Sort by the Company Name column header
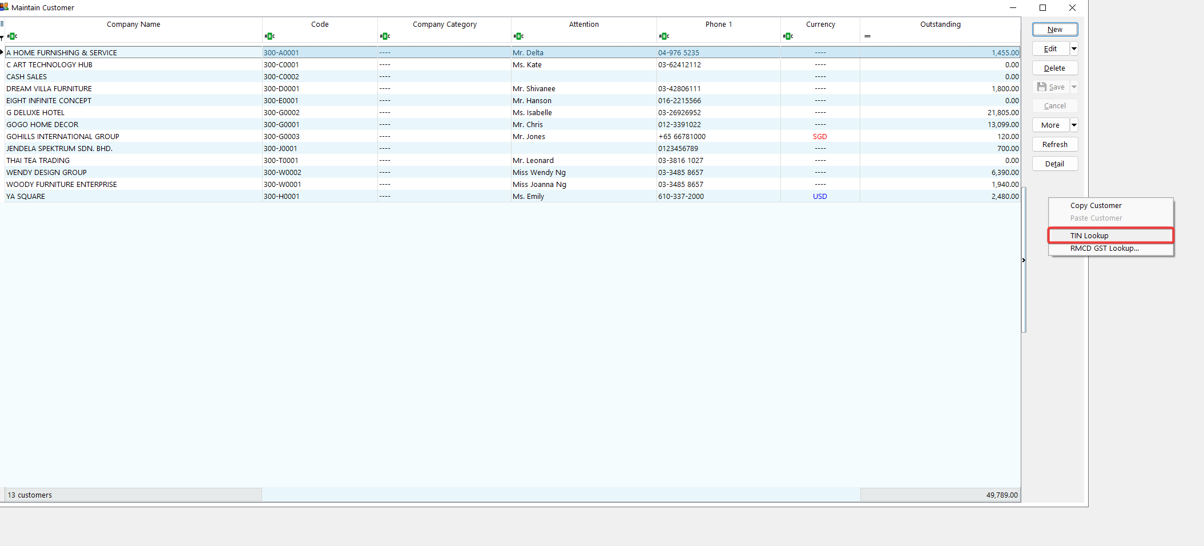 [133, 24]
